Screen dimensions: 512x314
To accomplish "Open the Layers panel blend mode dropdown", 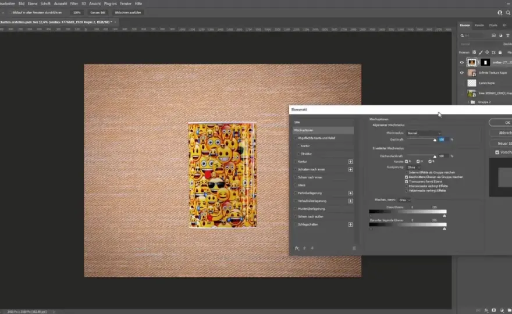I will tap(478, 44).
